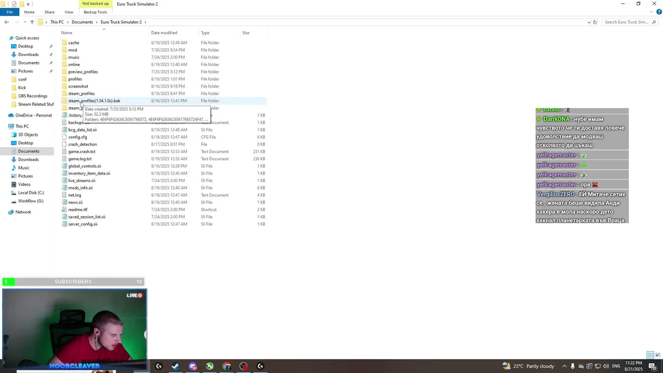Open the Share ribbon tab

click(x=49, y=12)
